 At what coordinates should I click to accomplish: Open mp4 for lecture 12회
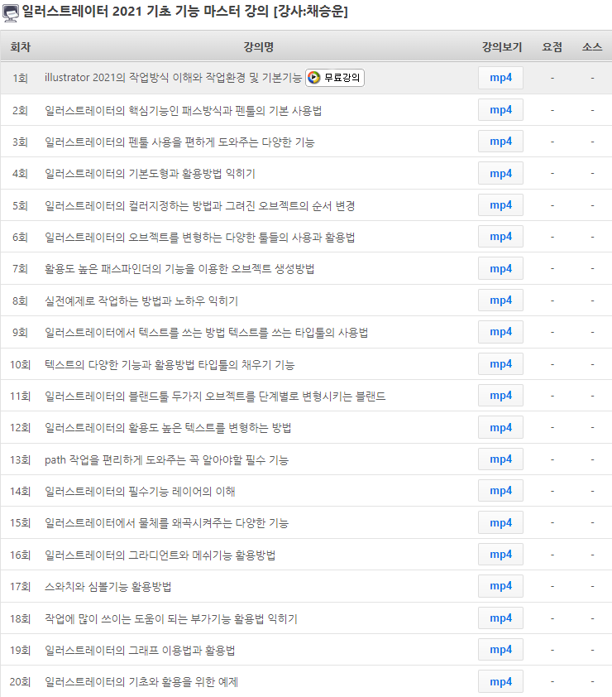500,427
